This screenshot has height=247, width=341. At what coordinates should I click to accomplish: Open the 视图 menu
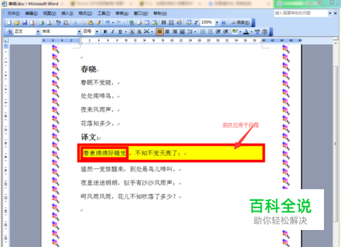pos(50,14)
